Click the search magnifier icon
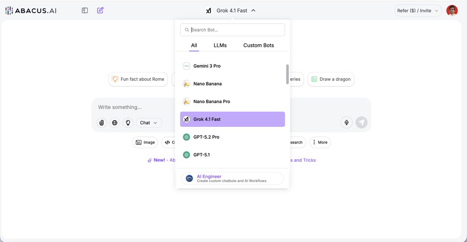Viewport: 467px width, 242px height. coord(187,30)
